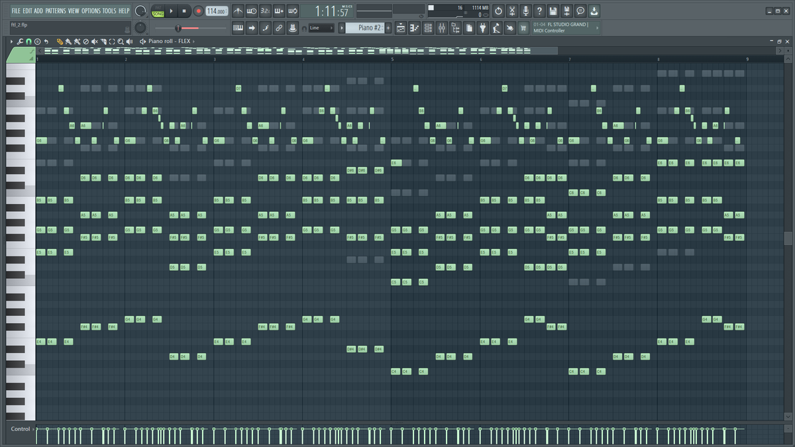Toggle blend recording overdub icon
This screenshot has height=447, width=795.
tap(279, 11)
